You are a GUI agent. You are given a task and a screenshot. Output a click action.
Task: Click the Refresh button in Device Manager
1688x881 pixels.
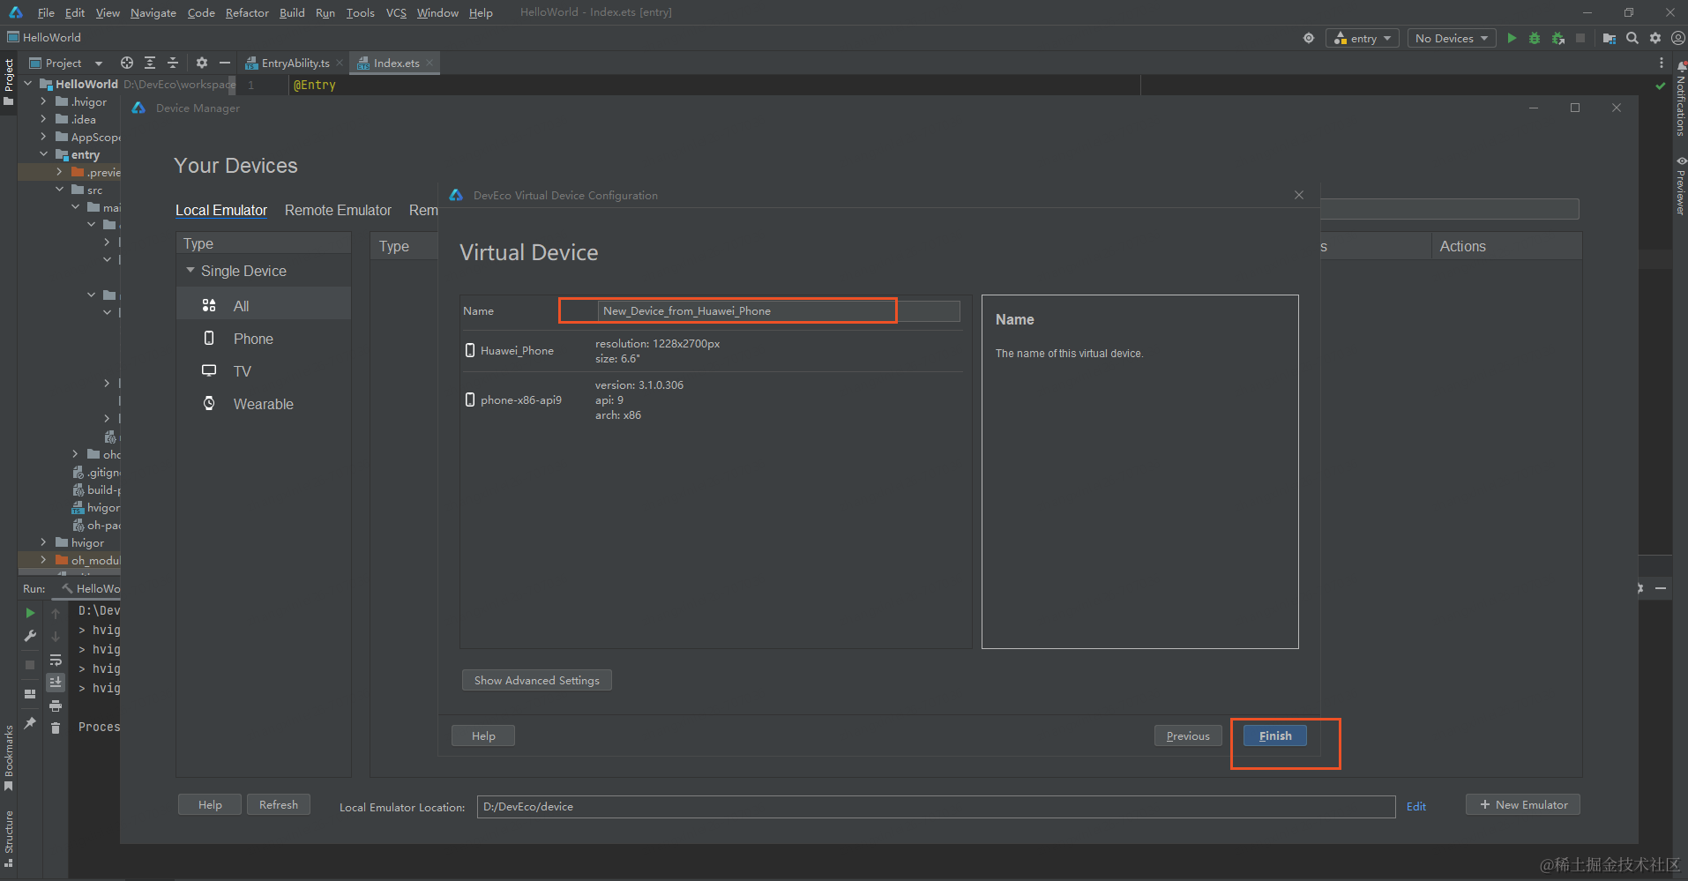(279, 804)
